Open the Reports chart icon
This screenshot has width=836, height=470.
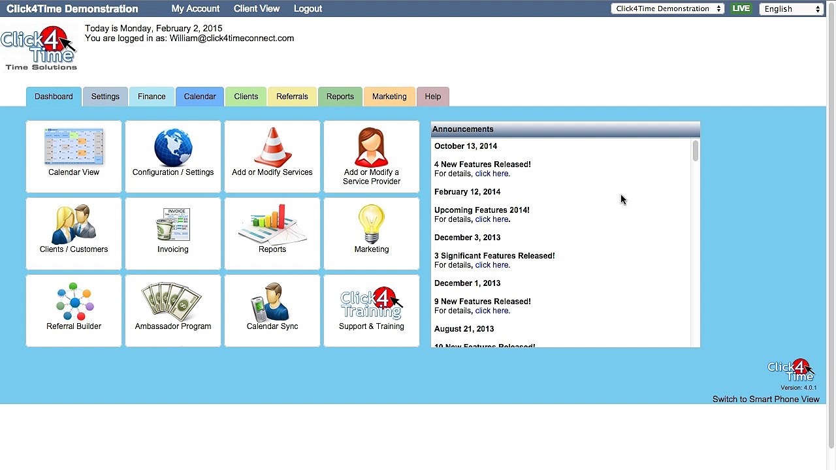click(272, 224)
